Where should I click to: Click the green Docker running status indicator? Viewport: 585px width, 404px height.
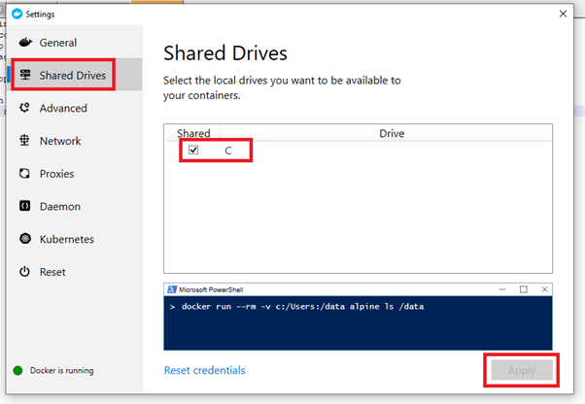(x=17, y=370)
